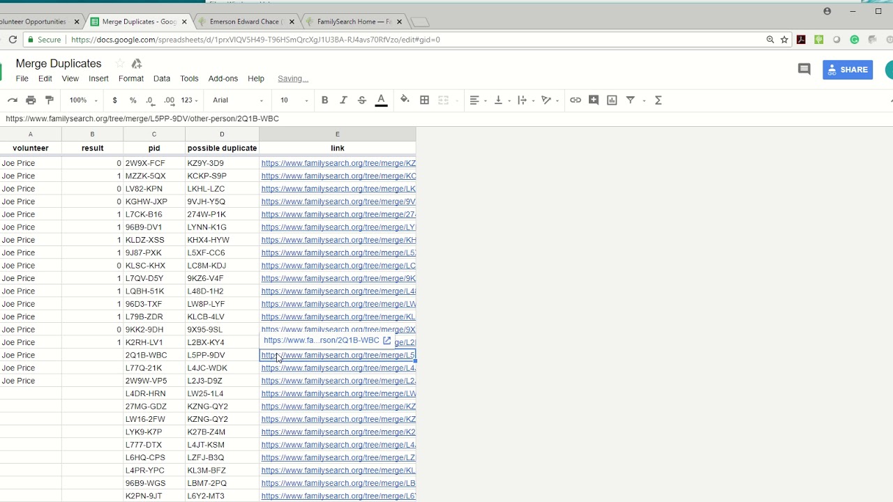The image size is (893, 502).
Task: Click the Move to Drive folder icon
Action: tap(137, 63)
